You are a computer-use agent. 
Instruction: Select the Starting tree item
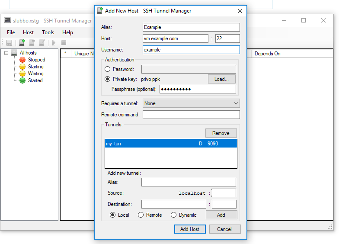tap(35, 67)
